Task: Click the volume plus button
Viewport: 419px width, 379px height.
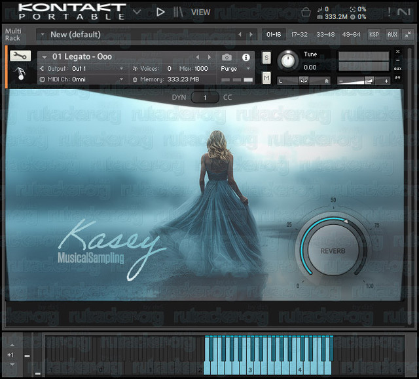Action: pyautogui.click(x=386, y=81)
